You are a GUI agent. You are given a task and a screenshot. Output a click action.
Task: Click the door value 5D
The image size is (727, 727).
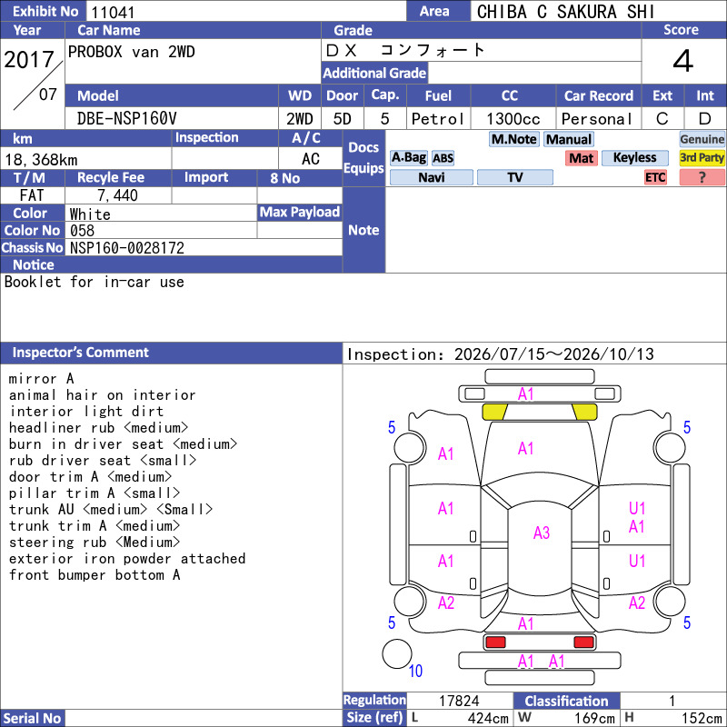click(x=343, y=119)
